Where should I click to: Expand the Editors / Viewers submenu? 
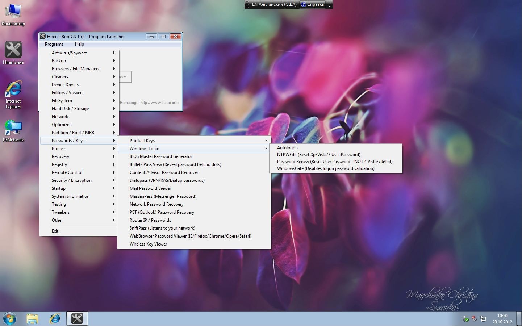79,93
